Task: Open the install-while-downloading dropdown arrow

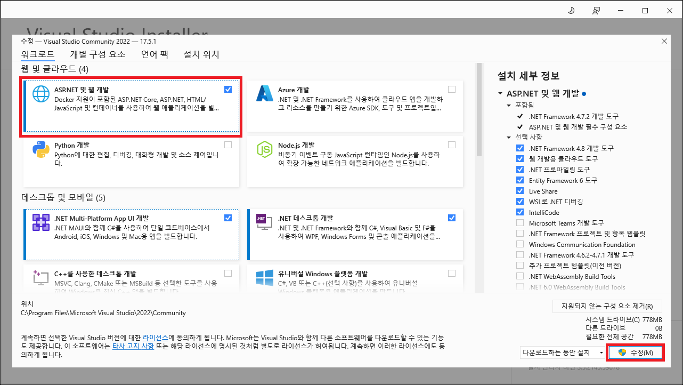Action: 601,352
